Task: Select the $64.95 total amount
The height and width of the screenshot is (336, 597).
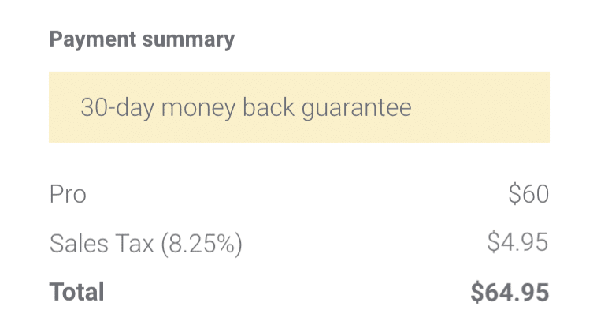Action: pyautogui.click(x=510, y=293)
